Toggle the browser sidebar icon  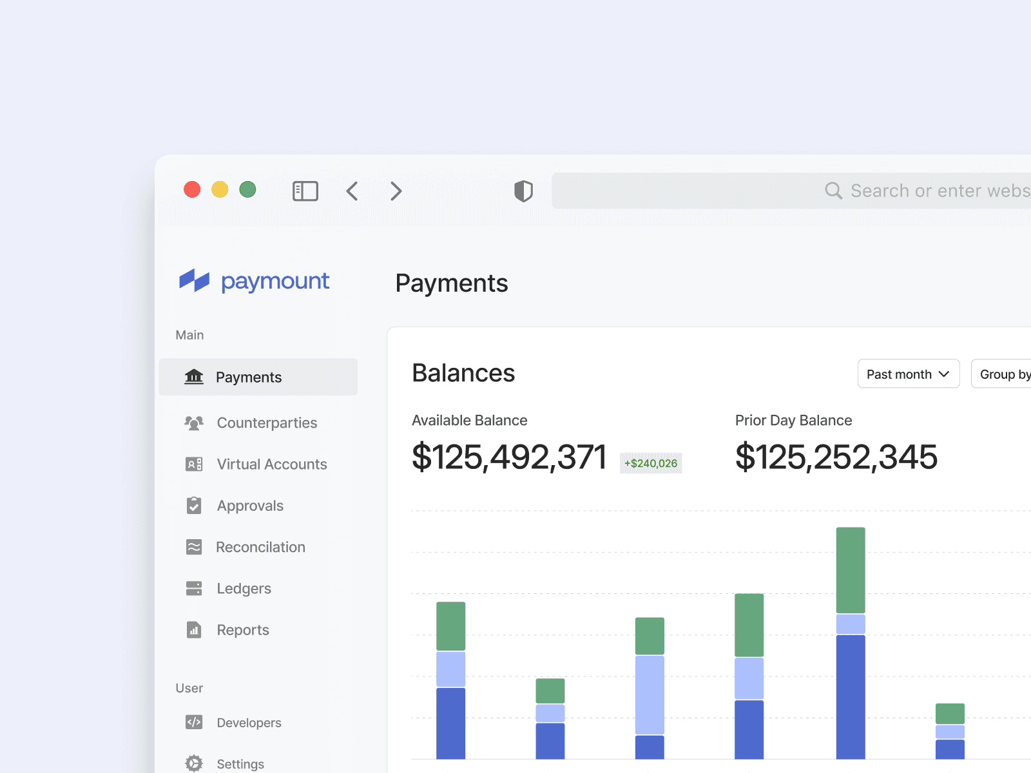305,191
